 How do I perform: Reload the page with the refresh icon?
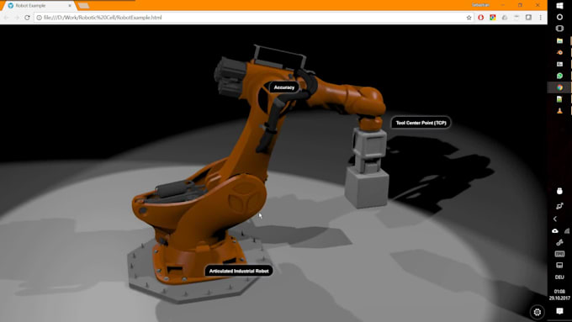click(x=28, y=18)
